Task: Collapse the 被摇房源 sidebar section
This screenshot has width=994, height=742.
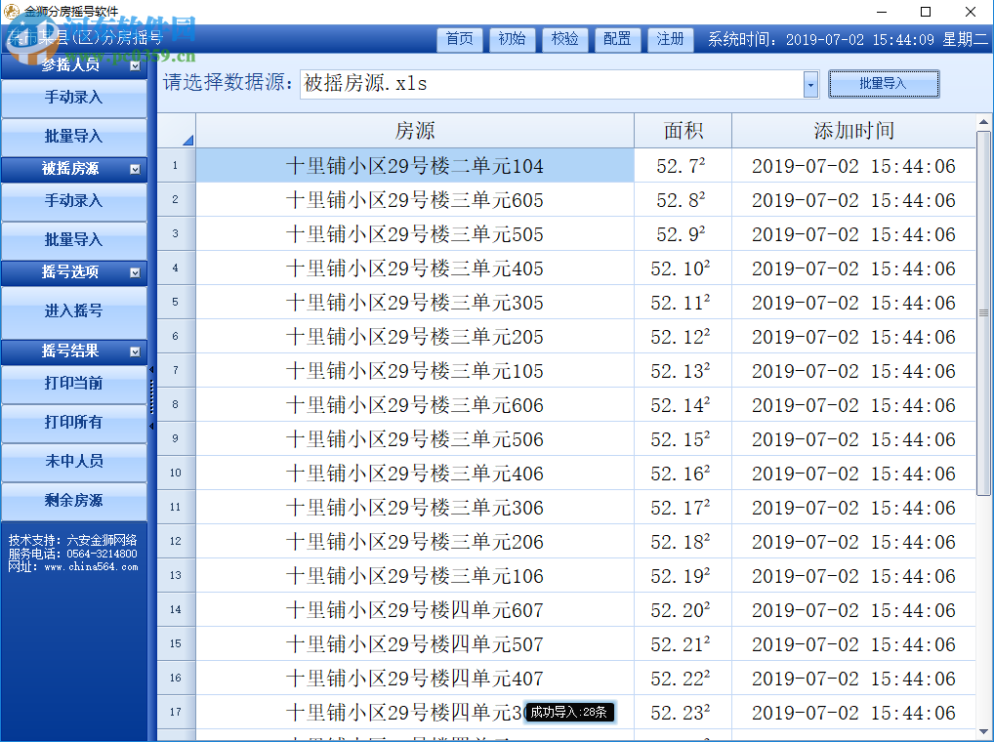Action: click(x=135, y=168)
